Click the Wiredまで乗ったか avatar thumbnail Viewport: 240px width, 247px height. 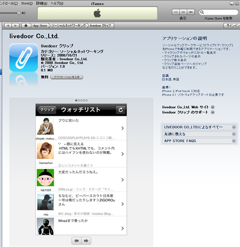tap(45, 226)
